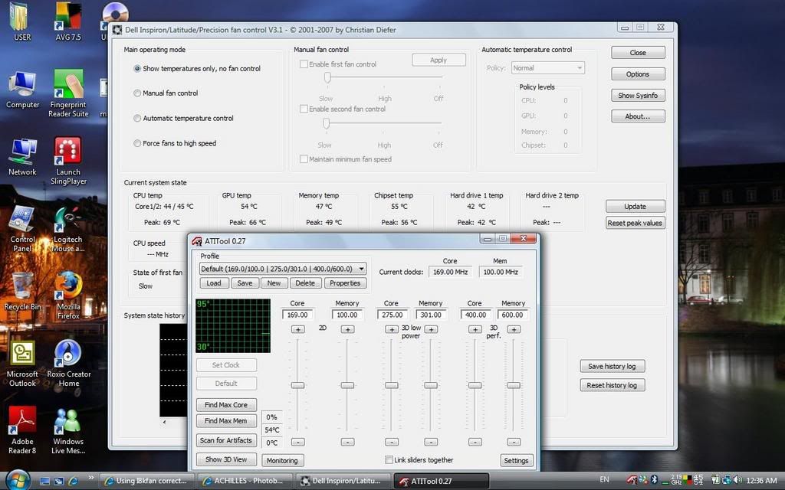Launch Adobe Reader 8 from the desktop
The width and height of the screenshot is (785, 490).
click(22, 431)
